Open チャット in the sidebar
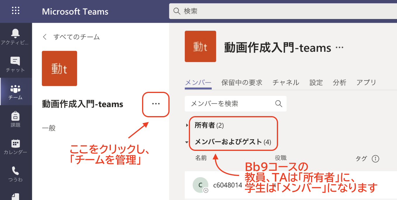The image size is (397, 200). (x=15, y=61)
